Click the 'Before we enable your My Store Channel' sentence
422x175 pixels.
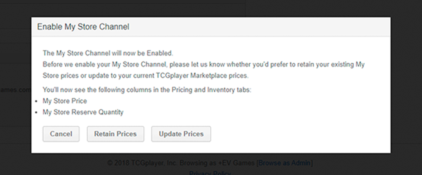(x=204, y=70)
